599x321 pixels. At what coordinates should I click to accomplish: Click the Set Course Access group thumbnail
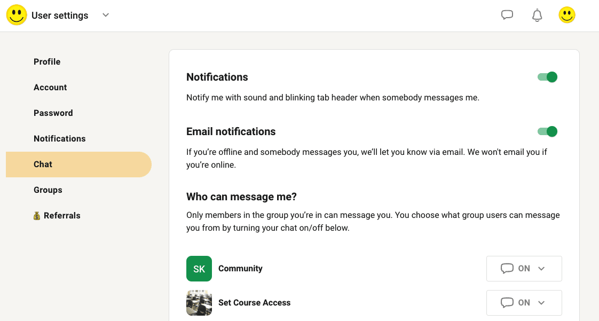tap(199, 303)
